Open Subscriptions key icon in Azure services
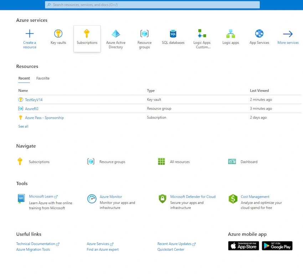 click(x=87, y=33)
